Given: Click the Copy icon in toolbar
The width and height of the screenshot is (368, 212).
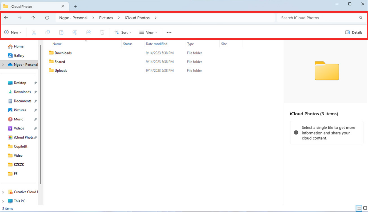Looking at the screenshot, I should point(48,32).
